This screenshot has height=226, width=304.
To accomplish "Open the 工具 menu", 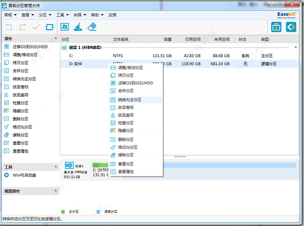I will [62, 15].
